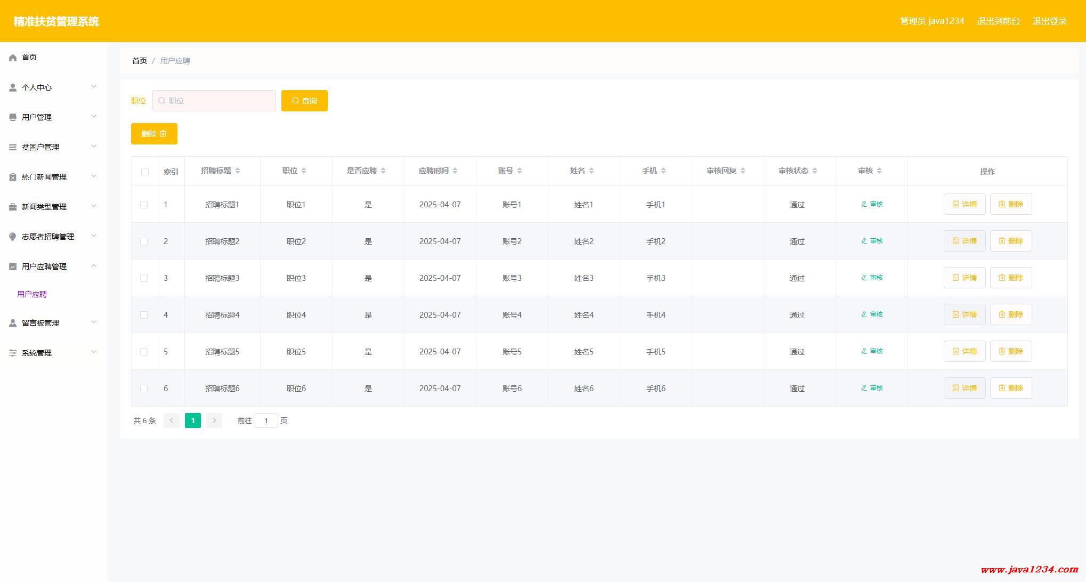This screenshot has height=582, width=1086.
Task: Click the 退出登录 link
Action: point(1049,21)
